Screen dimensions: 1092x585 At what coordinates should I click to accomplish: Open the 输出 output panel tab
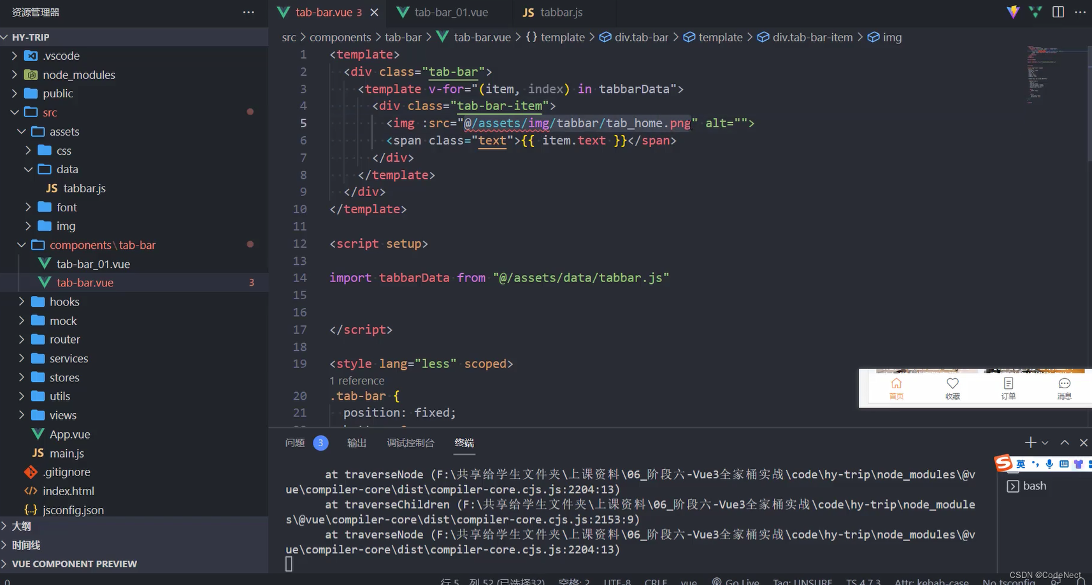coord(357,442)
